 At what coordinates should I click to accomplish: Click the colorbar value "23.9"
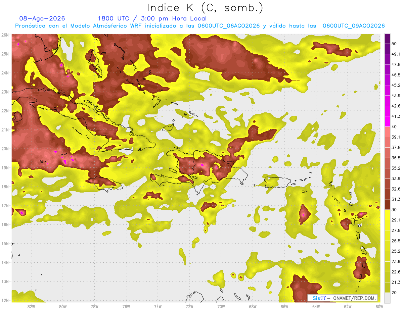pyautogui.click(x=396, y=261)
